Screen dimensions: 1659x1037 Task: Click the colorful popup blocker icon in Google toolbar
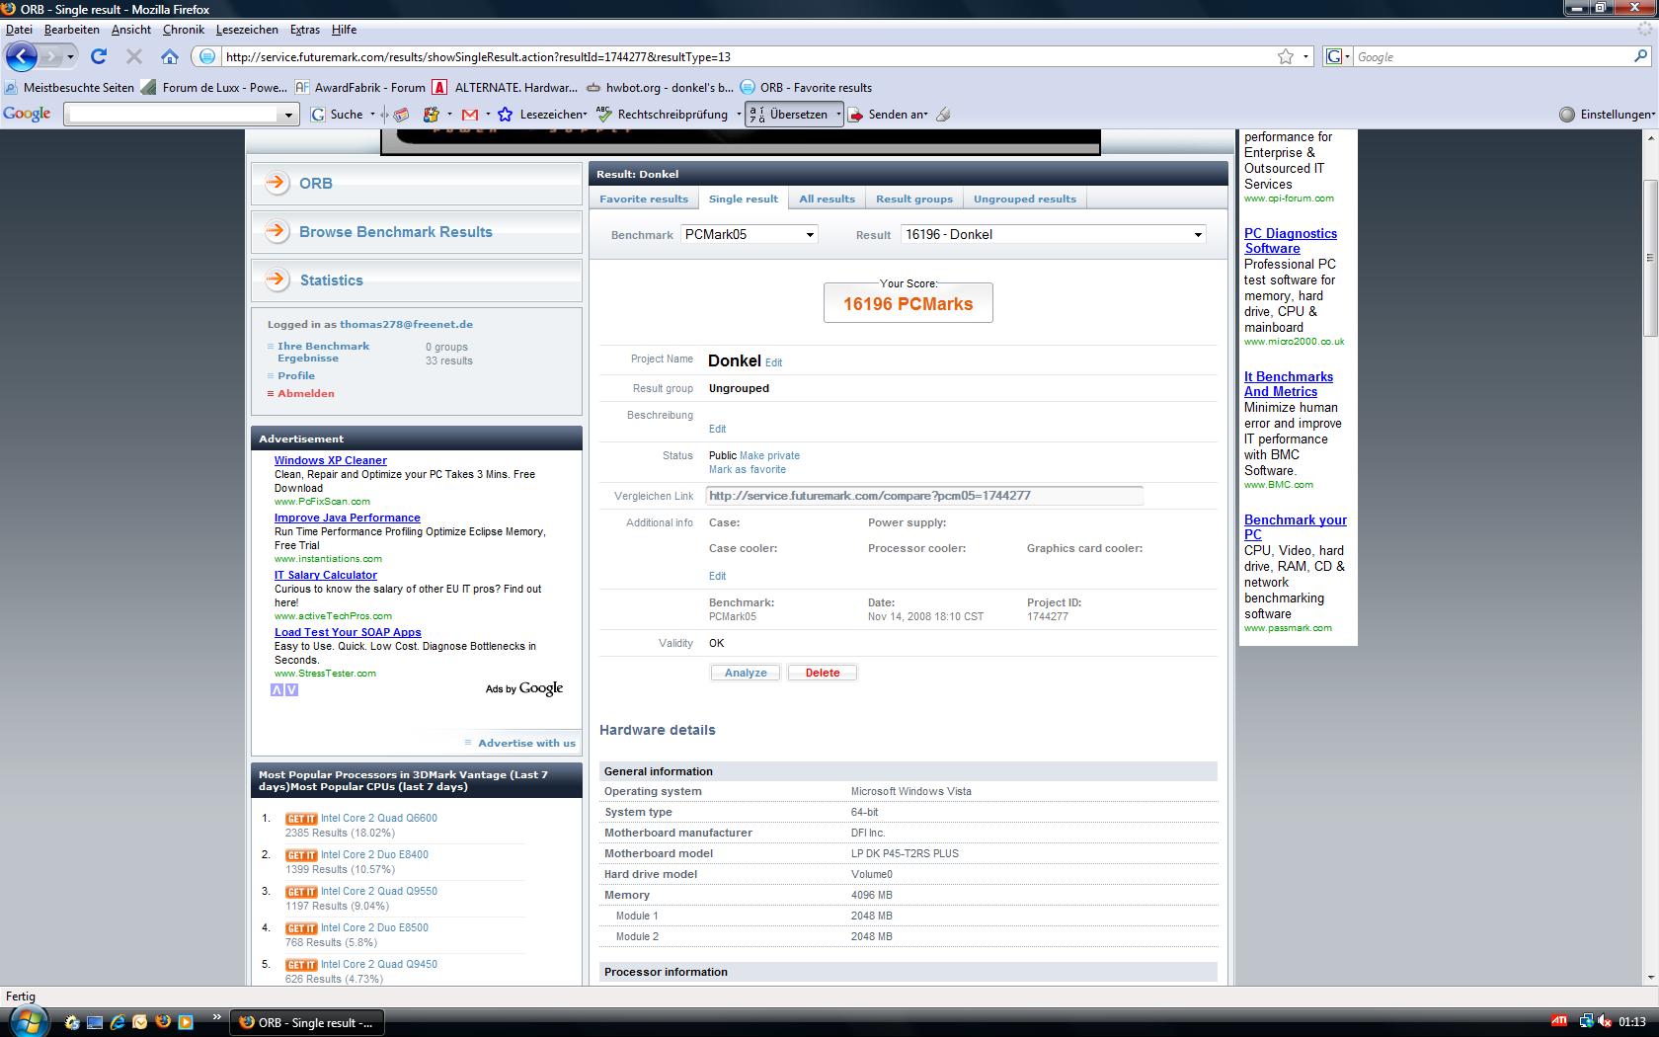(432, 115)
